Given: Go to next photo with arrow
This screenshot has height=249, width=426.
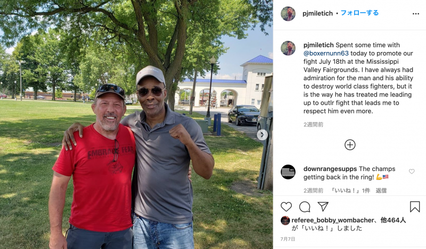Looking at the screenshot, I should click(262, 135).
